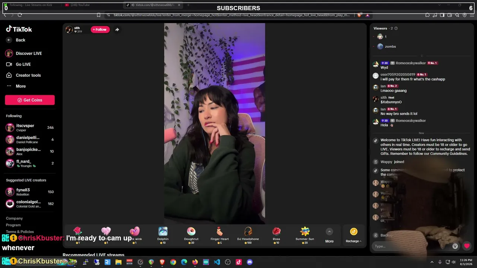The width and height of the screenshot is (477, 268).
Task: Expand the Program footer section
Action: [13, 225]
